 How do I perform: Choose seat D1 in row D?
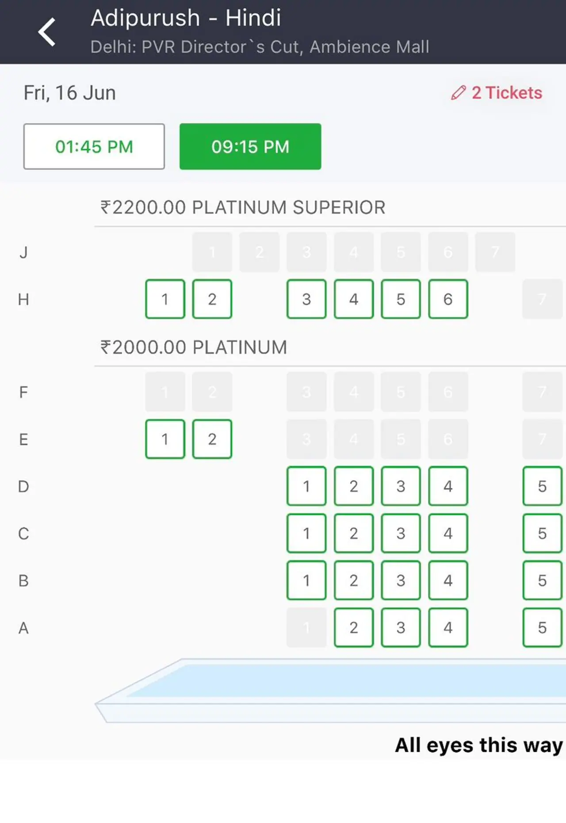tap(306, 486)
